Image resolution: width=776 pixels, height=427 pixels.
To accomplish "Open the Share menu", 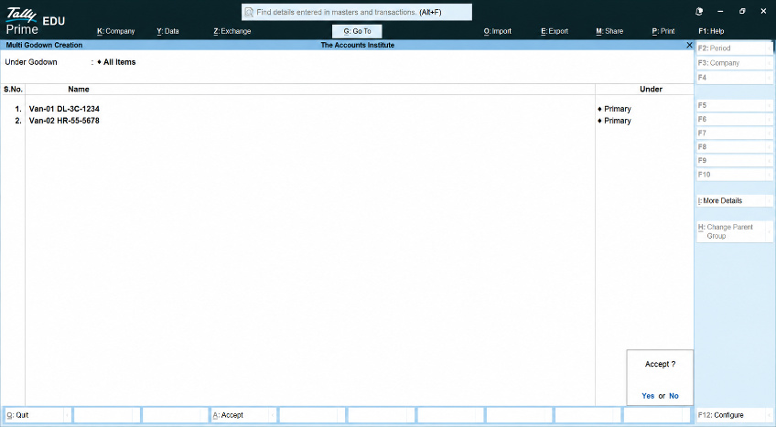I will click(x=609, y=31).
